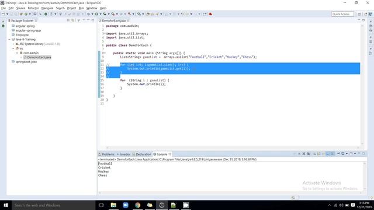Screen dimensions: 374x210
Task: Open the Run configurations dropdown arrow
Action: [101, 14]
